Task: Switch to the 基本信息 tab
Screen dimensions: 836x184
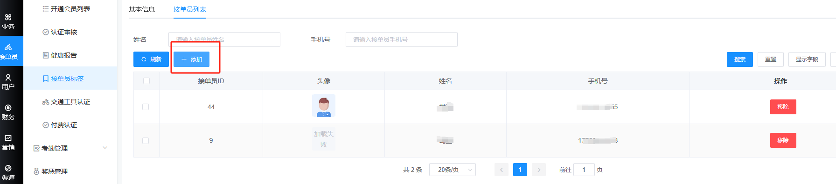Action: [142, 9]
